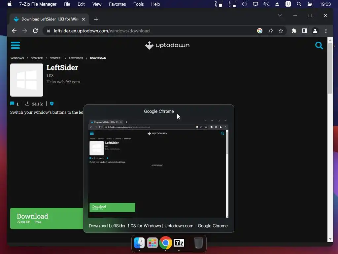The image size is (338, 254).
Task: Share this page via the share icon
Action: (x=270, y=31)
